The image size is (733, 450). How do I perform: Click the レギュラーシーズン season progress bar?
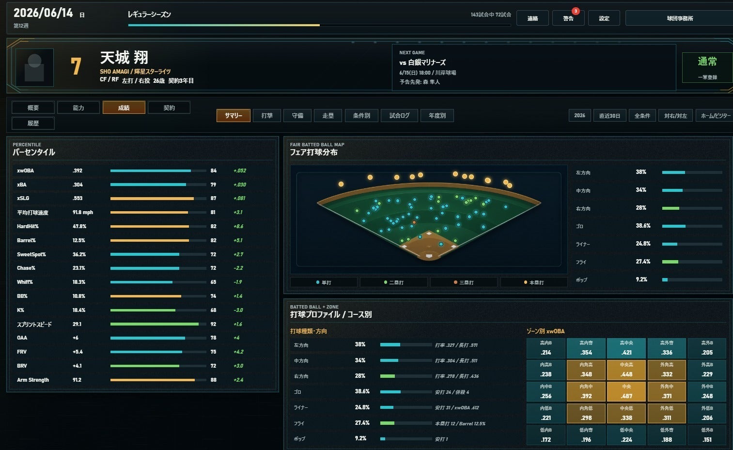pos(319,25)
